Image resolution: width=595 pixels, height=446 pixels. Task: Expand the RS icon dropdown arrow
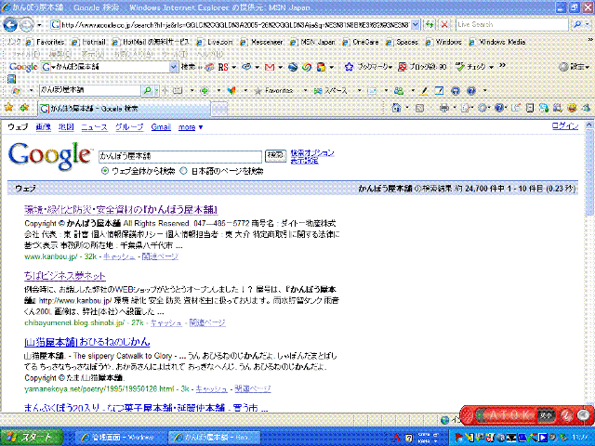tap(233, 67)
